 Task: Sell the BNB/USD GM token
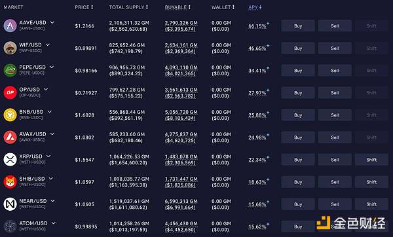click(335, 115)
